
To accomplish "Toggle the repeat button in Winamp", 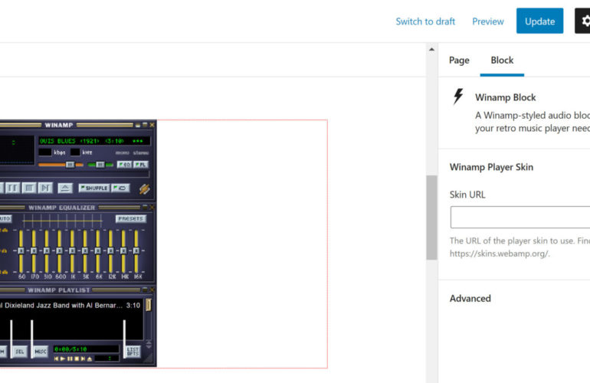I will point(120,188).
